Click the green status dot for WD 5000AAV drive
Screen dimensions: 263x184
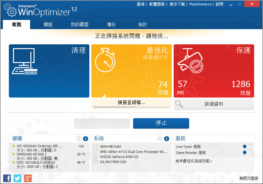[x=14, y=146]
